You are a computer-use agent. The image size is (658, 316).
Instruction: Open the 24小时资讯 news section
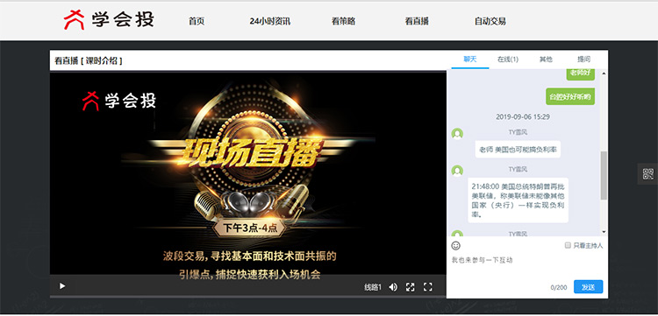[270, 21]
